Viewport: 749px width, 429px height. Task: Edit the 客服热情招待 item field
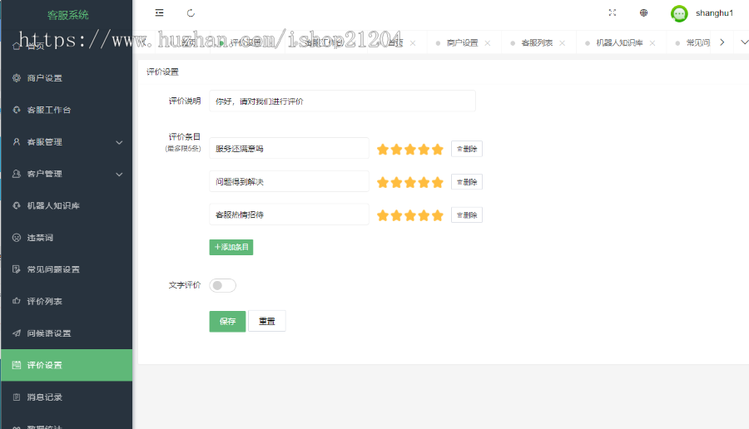tap(289, 214)
